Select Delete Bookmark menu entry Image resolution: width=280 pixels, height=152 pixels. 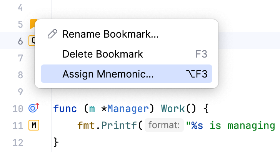tap(127, 54)
